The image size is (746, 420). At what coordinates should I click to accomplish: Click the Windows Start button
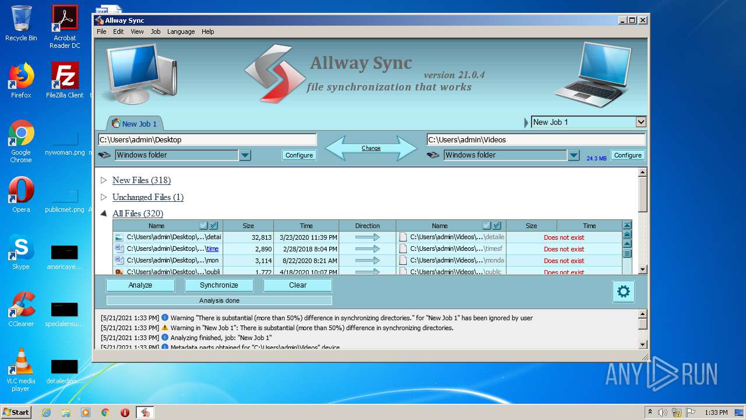16,412
